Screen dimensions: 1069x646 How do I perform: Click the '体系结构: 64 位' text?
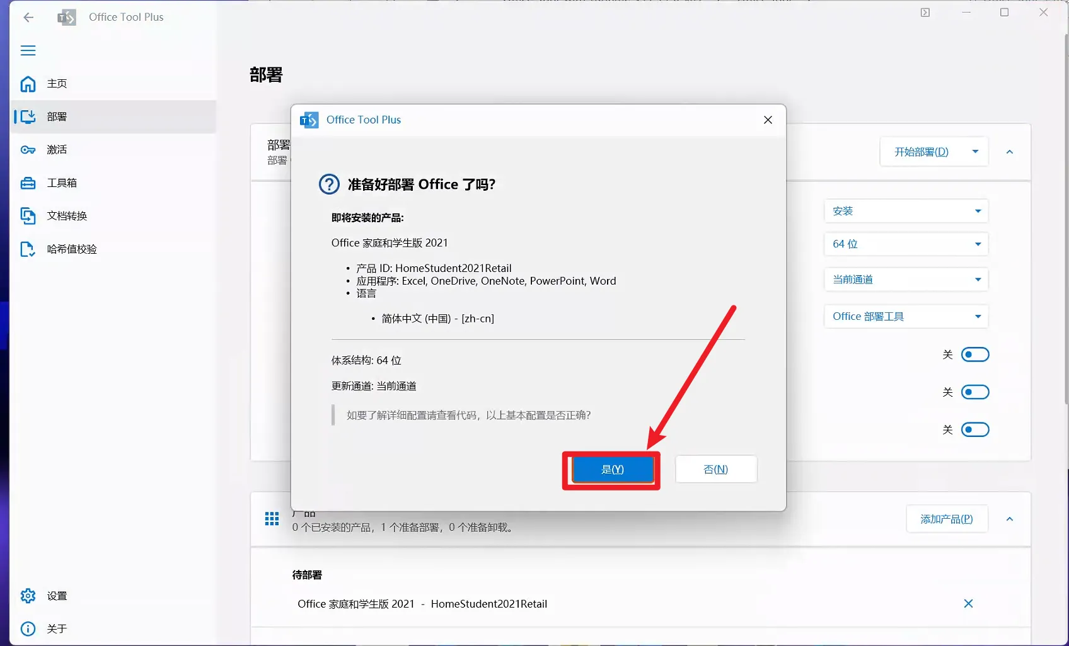366,361
